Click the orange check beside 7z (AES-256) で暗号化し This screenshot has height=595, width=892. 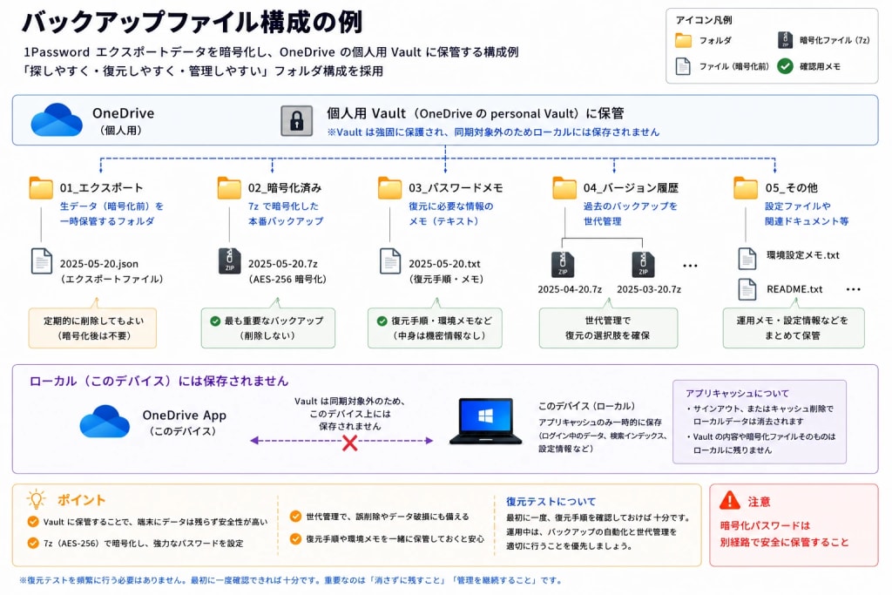pos(33,544)
